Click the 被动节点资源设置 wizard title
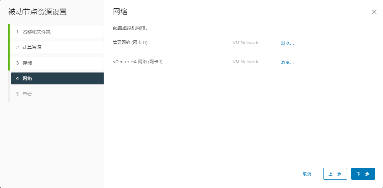 point(38,12)
